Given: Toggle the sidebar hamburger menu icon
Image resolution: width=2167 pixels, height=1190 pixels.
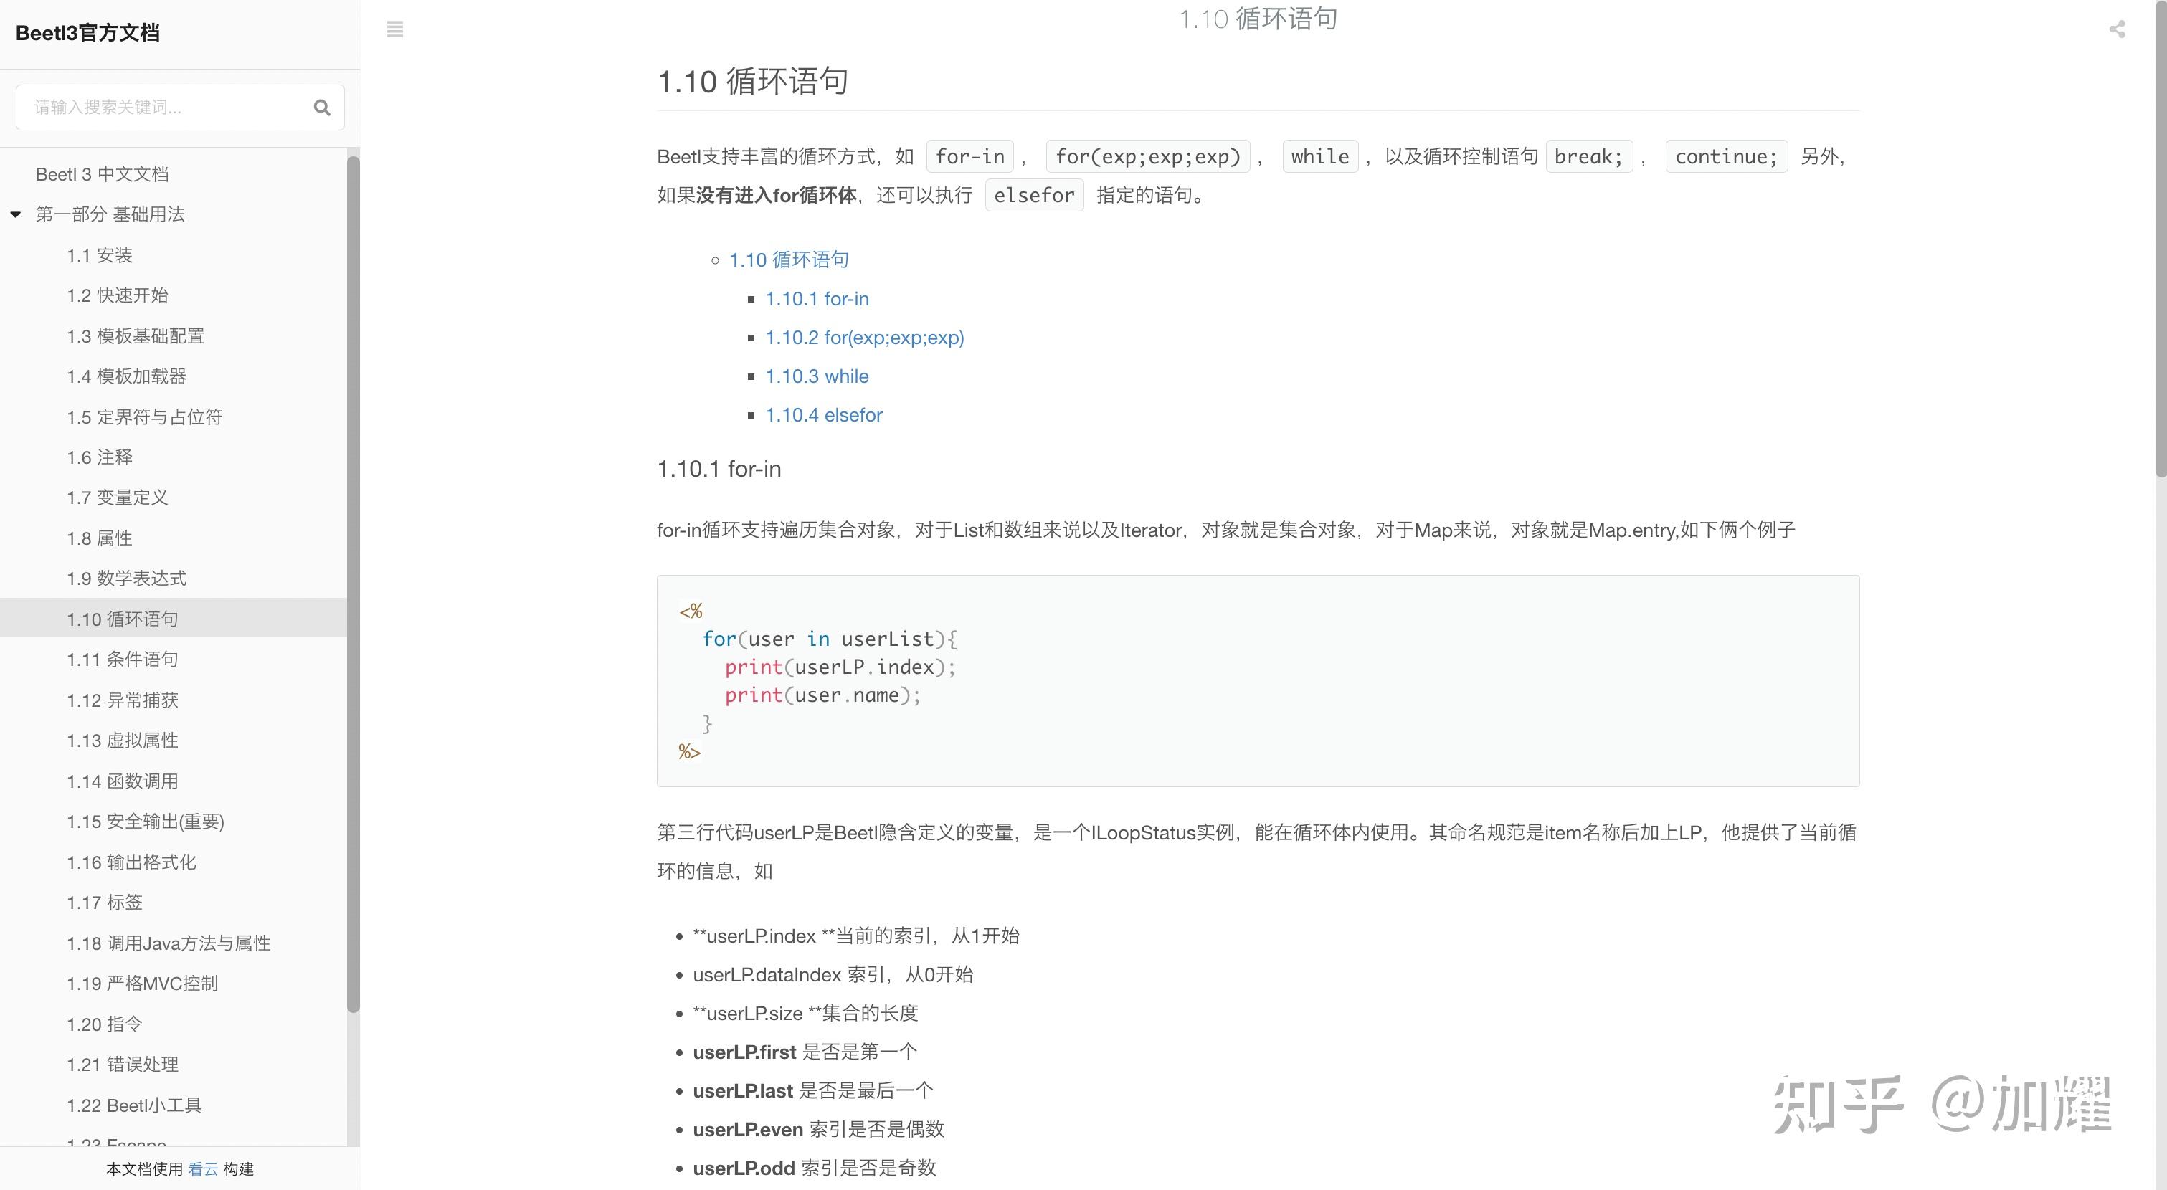Looking at the screenshot, I should (x=394, y=29).
